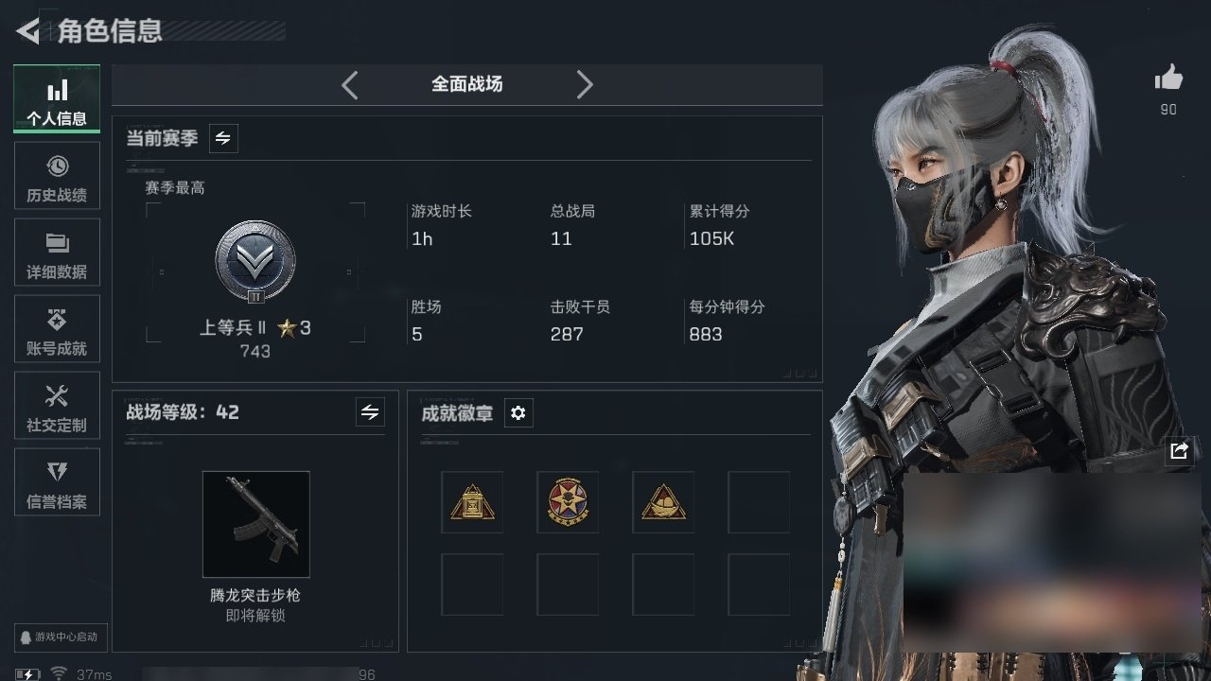This screenshot has height=681, width=1211.
Task: Toggle the 战场等级 swap button
Action: pos(370,412)
